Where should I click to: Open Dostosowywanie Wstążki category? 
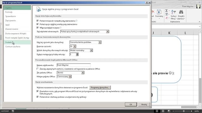click(17, 34)
